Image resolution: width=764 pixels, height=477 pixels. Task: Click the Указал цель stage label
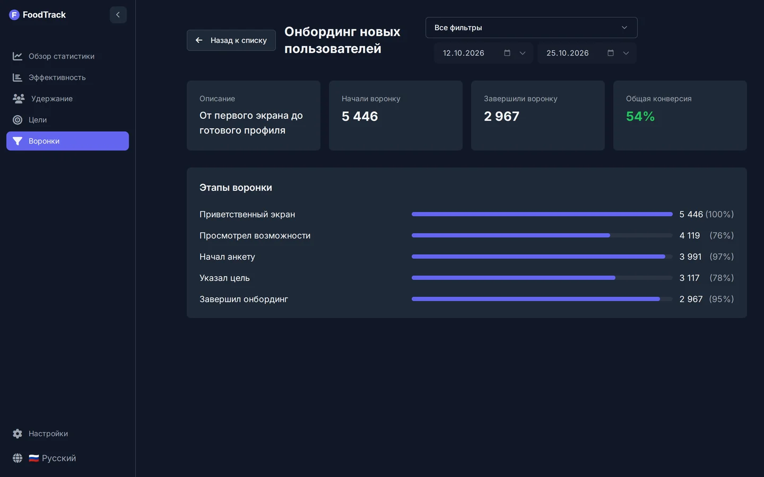tap(224, 278)
